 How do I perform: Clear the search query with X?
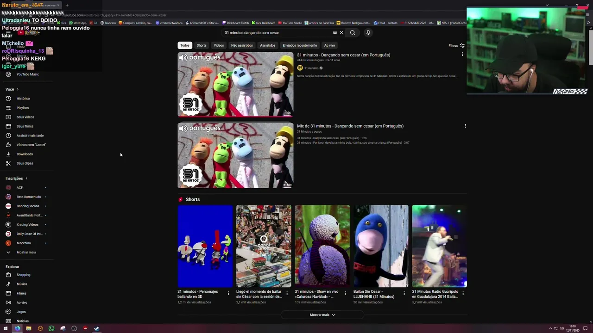(x=341, y=33)
